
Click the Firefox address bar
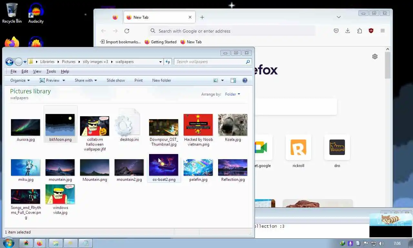coord(232,31)
